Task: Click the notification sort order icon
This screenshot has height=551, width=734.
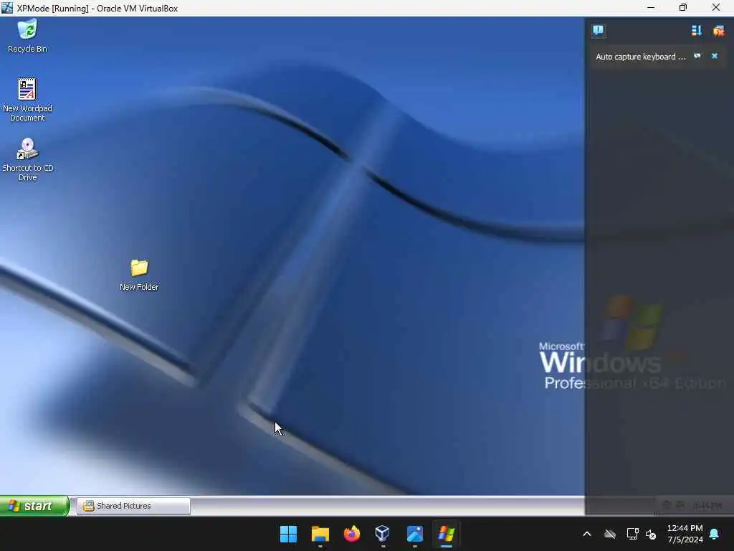Action: pyautogui.click(x=697, y=31)
